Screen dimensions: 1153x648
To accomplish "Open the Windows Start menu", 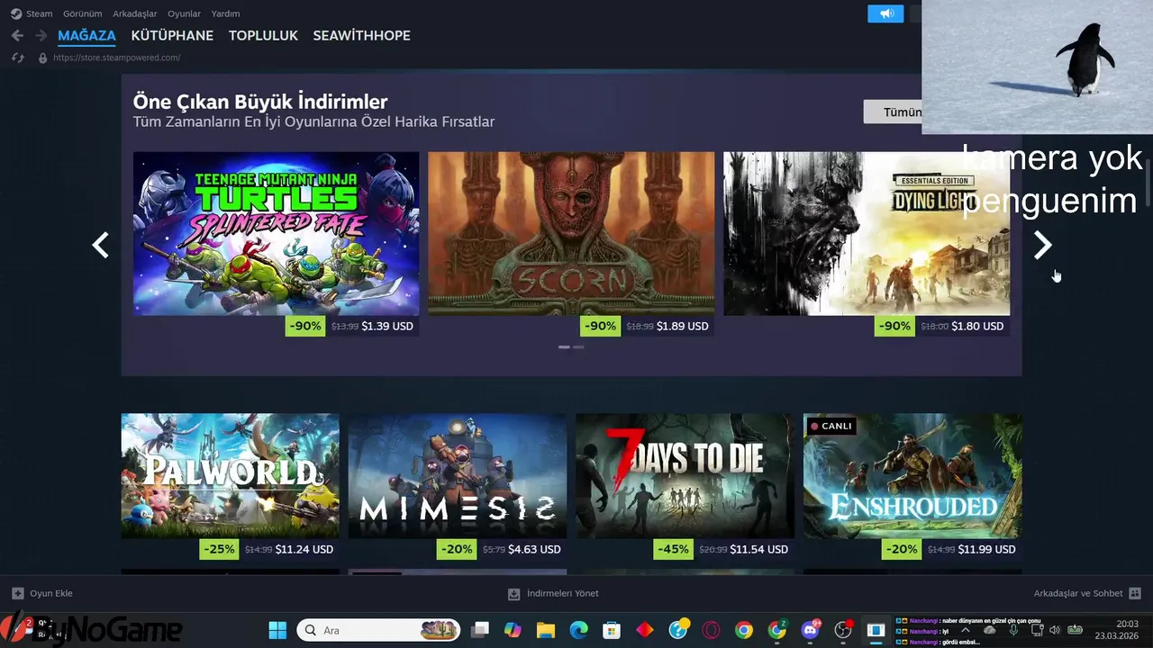I will (277, 630).
